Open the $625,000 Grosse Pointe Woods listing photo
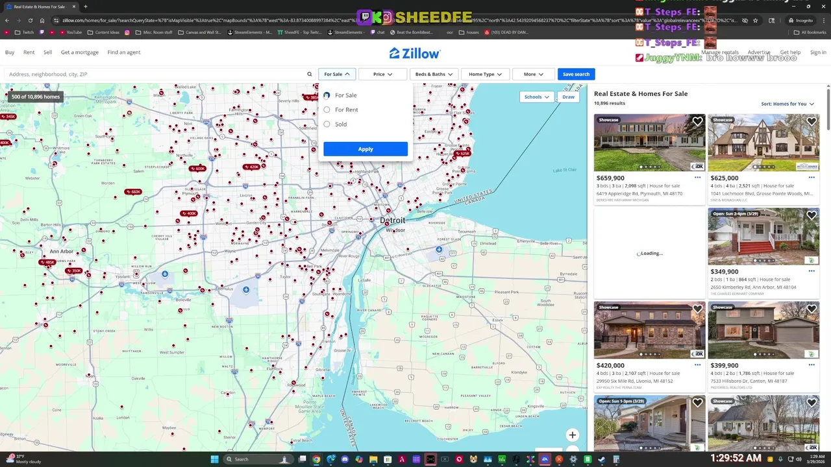The width and height of the screenshot is (831, 467). point(763,143)
